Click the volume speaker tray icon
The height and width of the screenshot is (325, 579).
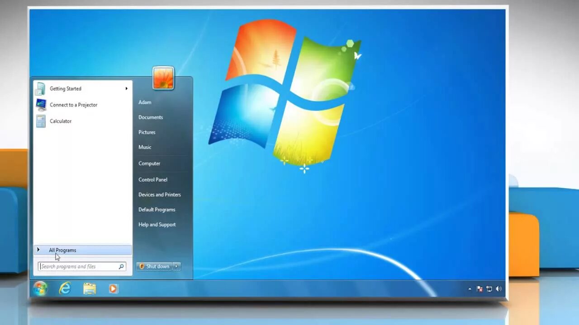pyautogui.click(x=498, y=289)
